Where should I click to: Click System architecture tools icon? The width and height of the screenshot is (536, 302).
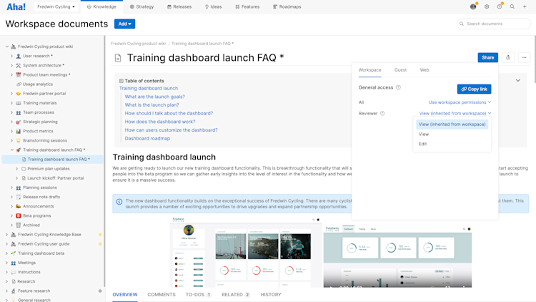click(x=19, y=65)
